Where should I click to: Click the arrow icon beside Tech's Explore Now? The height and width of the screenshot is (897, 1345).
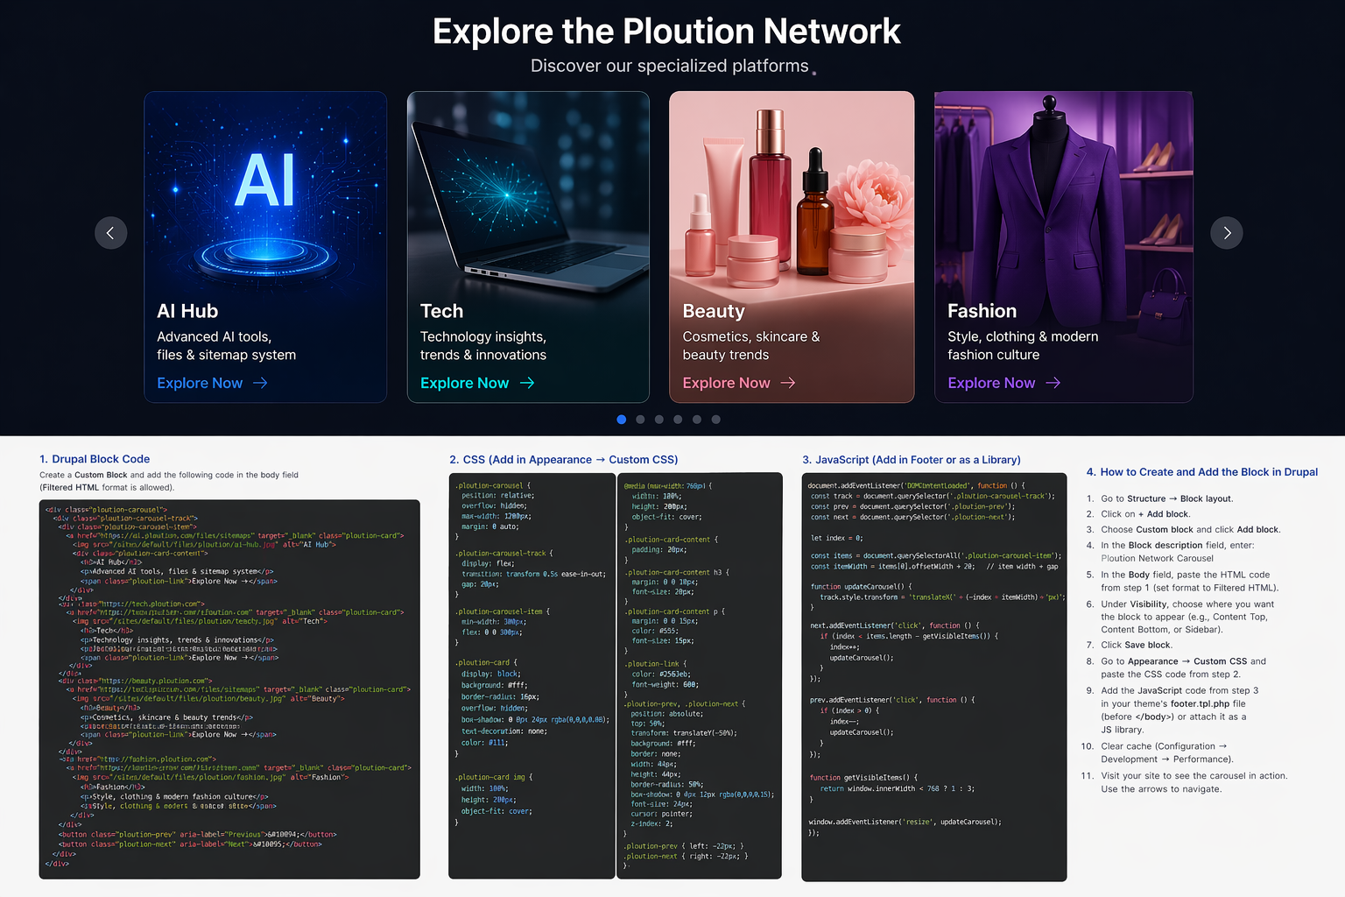pyautogui.click(x=526, y=383)
